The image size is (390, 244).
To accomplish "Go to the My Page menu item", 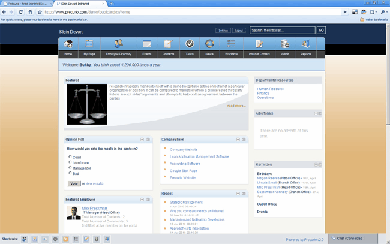I will [x=89, y=54].
